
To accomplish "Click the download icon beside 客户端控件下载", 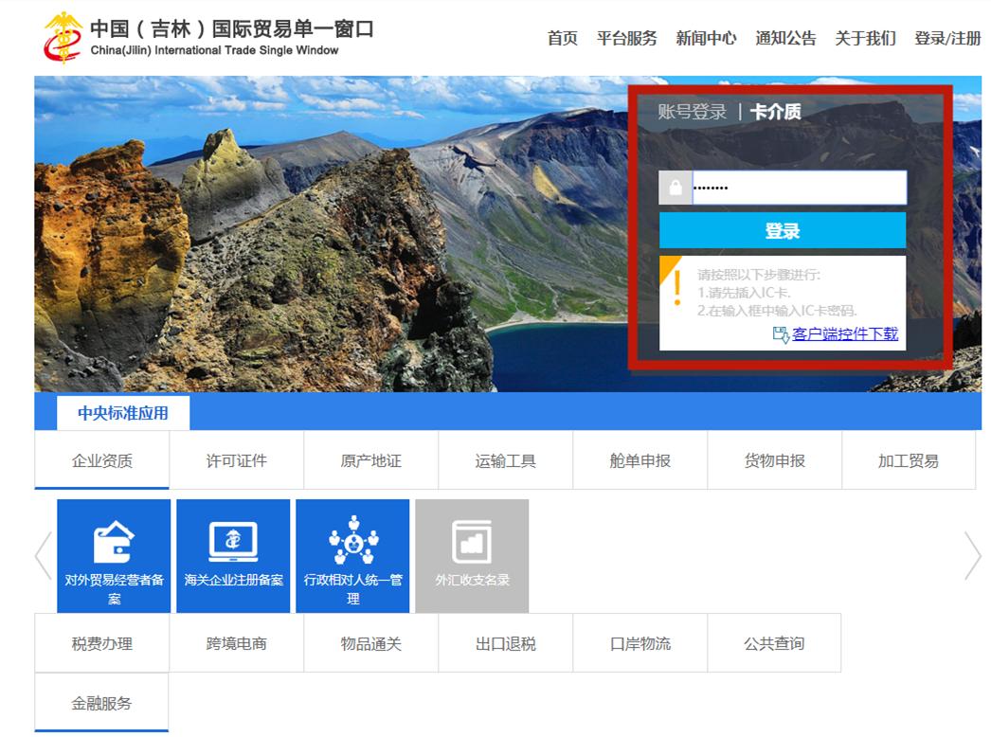I will click(x=779, y=334).
